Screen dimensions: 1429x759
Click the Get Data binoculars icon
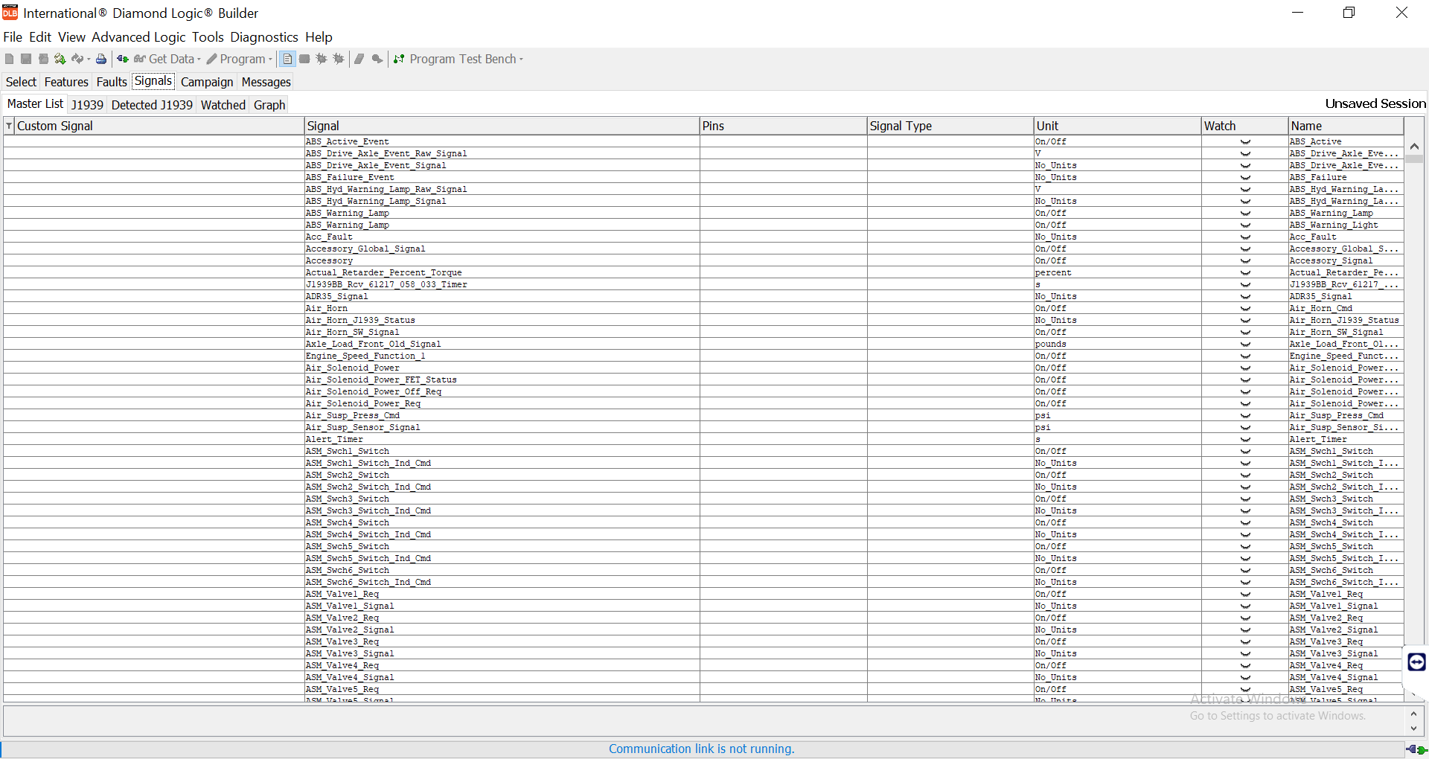[x=140, y=59]
